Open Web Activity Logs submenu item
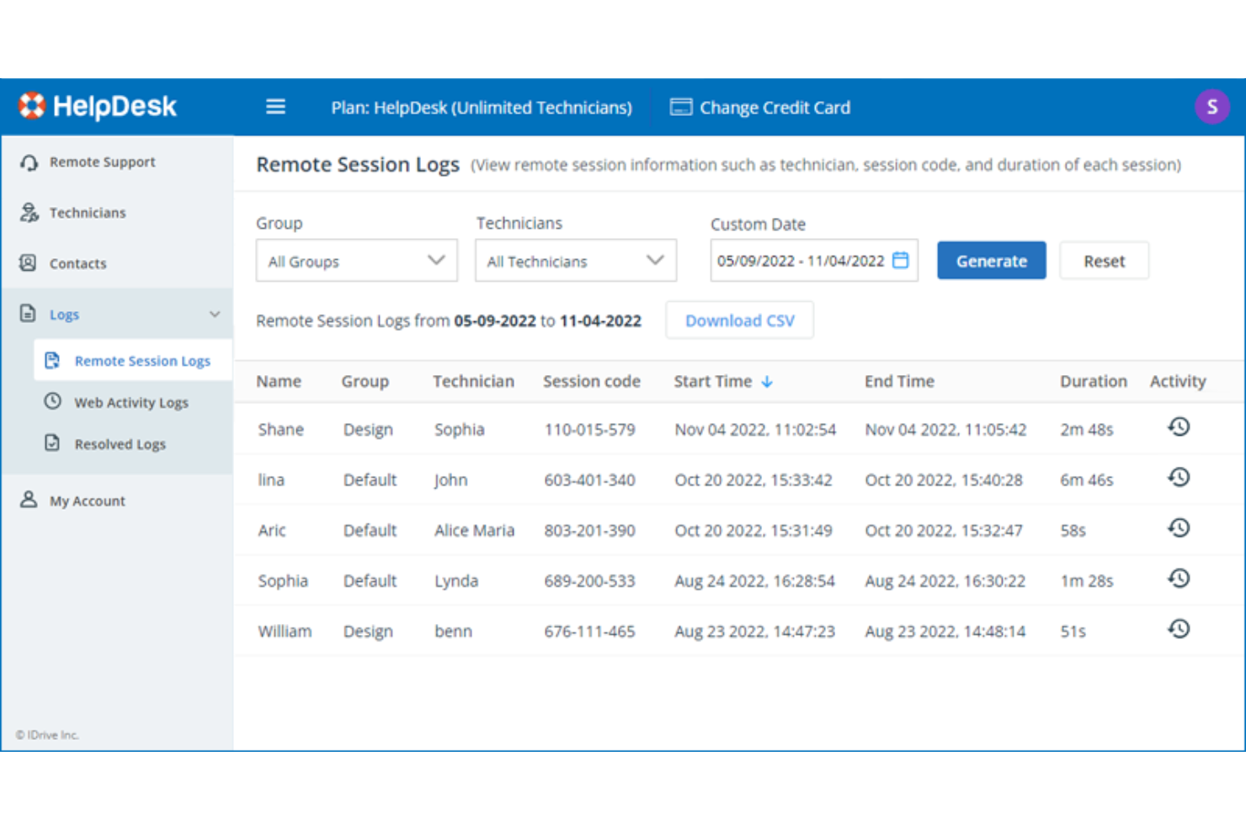The height and width of the screenshot is (830, 1246). coord(133,402)
